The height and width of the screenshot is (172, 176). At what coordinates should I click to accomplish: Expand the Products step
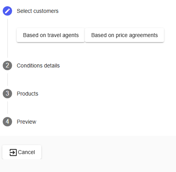[28, 94]
